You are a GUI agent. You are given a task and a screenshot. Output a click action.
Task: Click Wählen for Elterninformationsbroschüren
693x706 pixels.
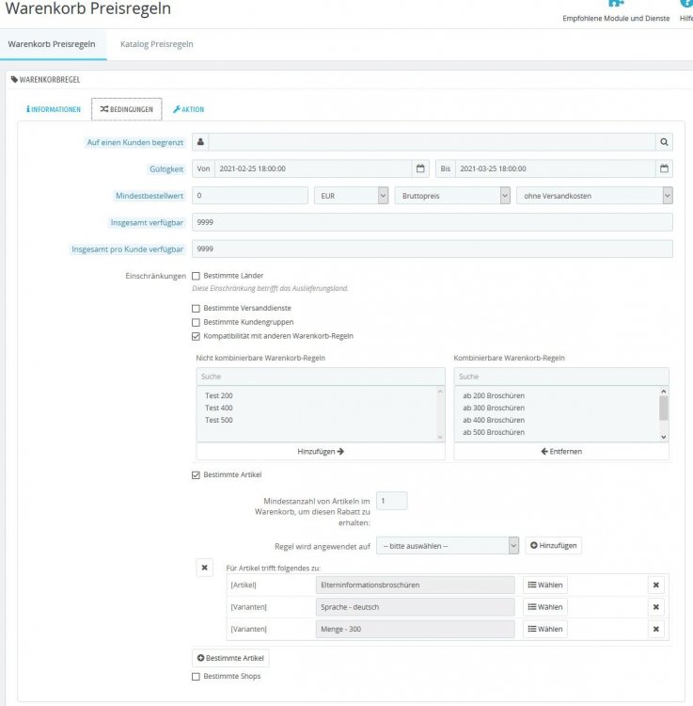pyautogui.click(x=545, y=585)
